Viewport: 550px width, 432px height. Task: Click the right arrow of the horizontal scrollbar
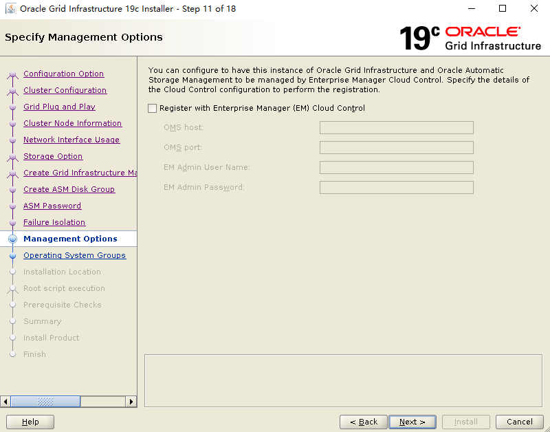[131, 401]
